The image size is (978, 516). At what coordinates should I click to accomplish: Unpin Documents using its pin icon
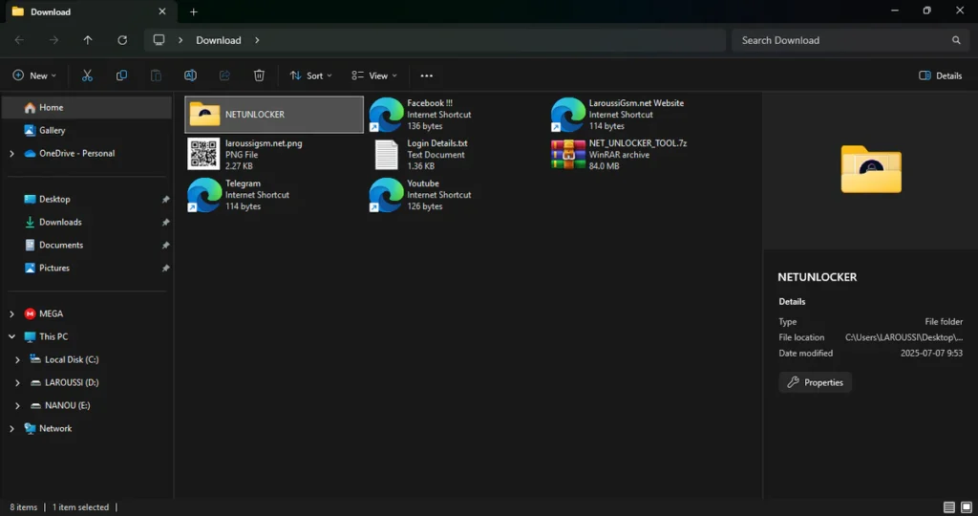pyautogui.click(x=165, y=246)
